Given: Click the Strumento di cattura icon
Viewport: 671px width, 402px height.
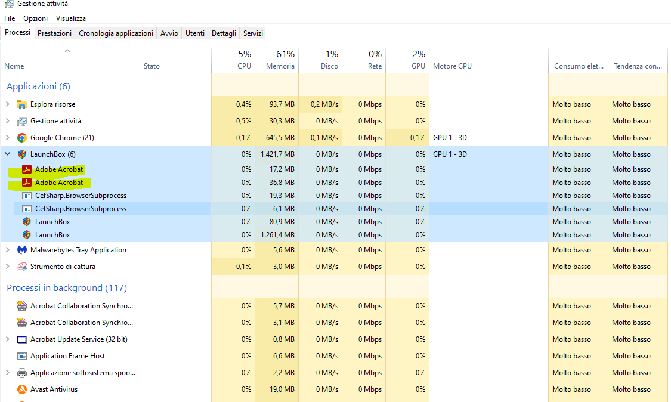Looking at the screenshot, I should coord(22,267).
